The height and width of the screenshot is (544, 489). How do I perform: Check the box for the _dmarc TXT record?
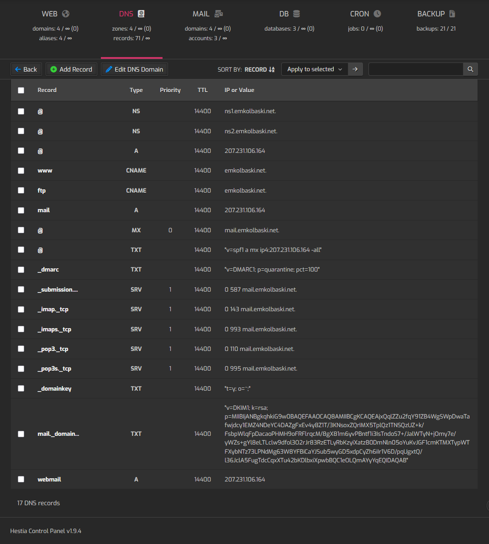click(x=21, y=270)
